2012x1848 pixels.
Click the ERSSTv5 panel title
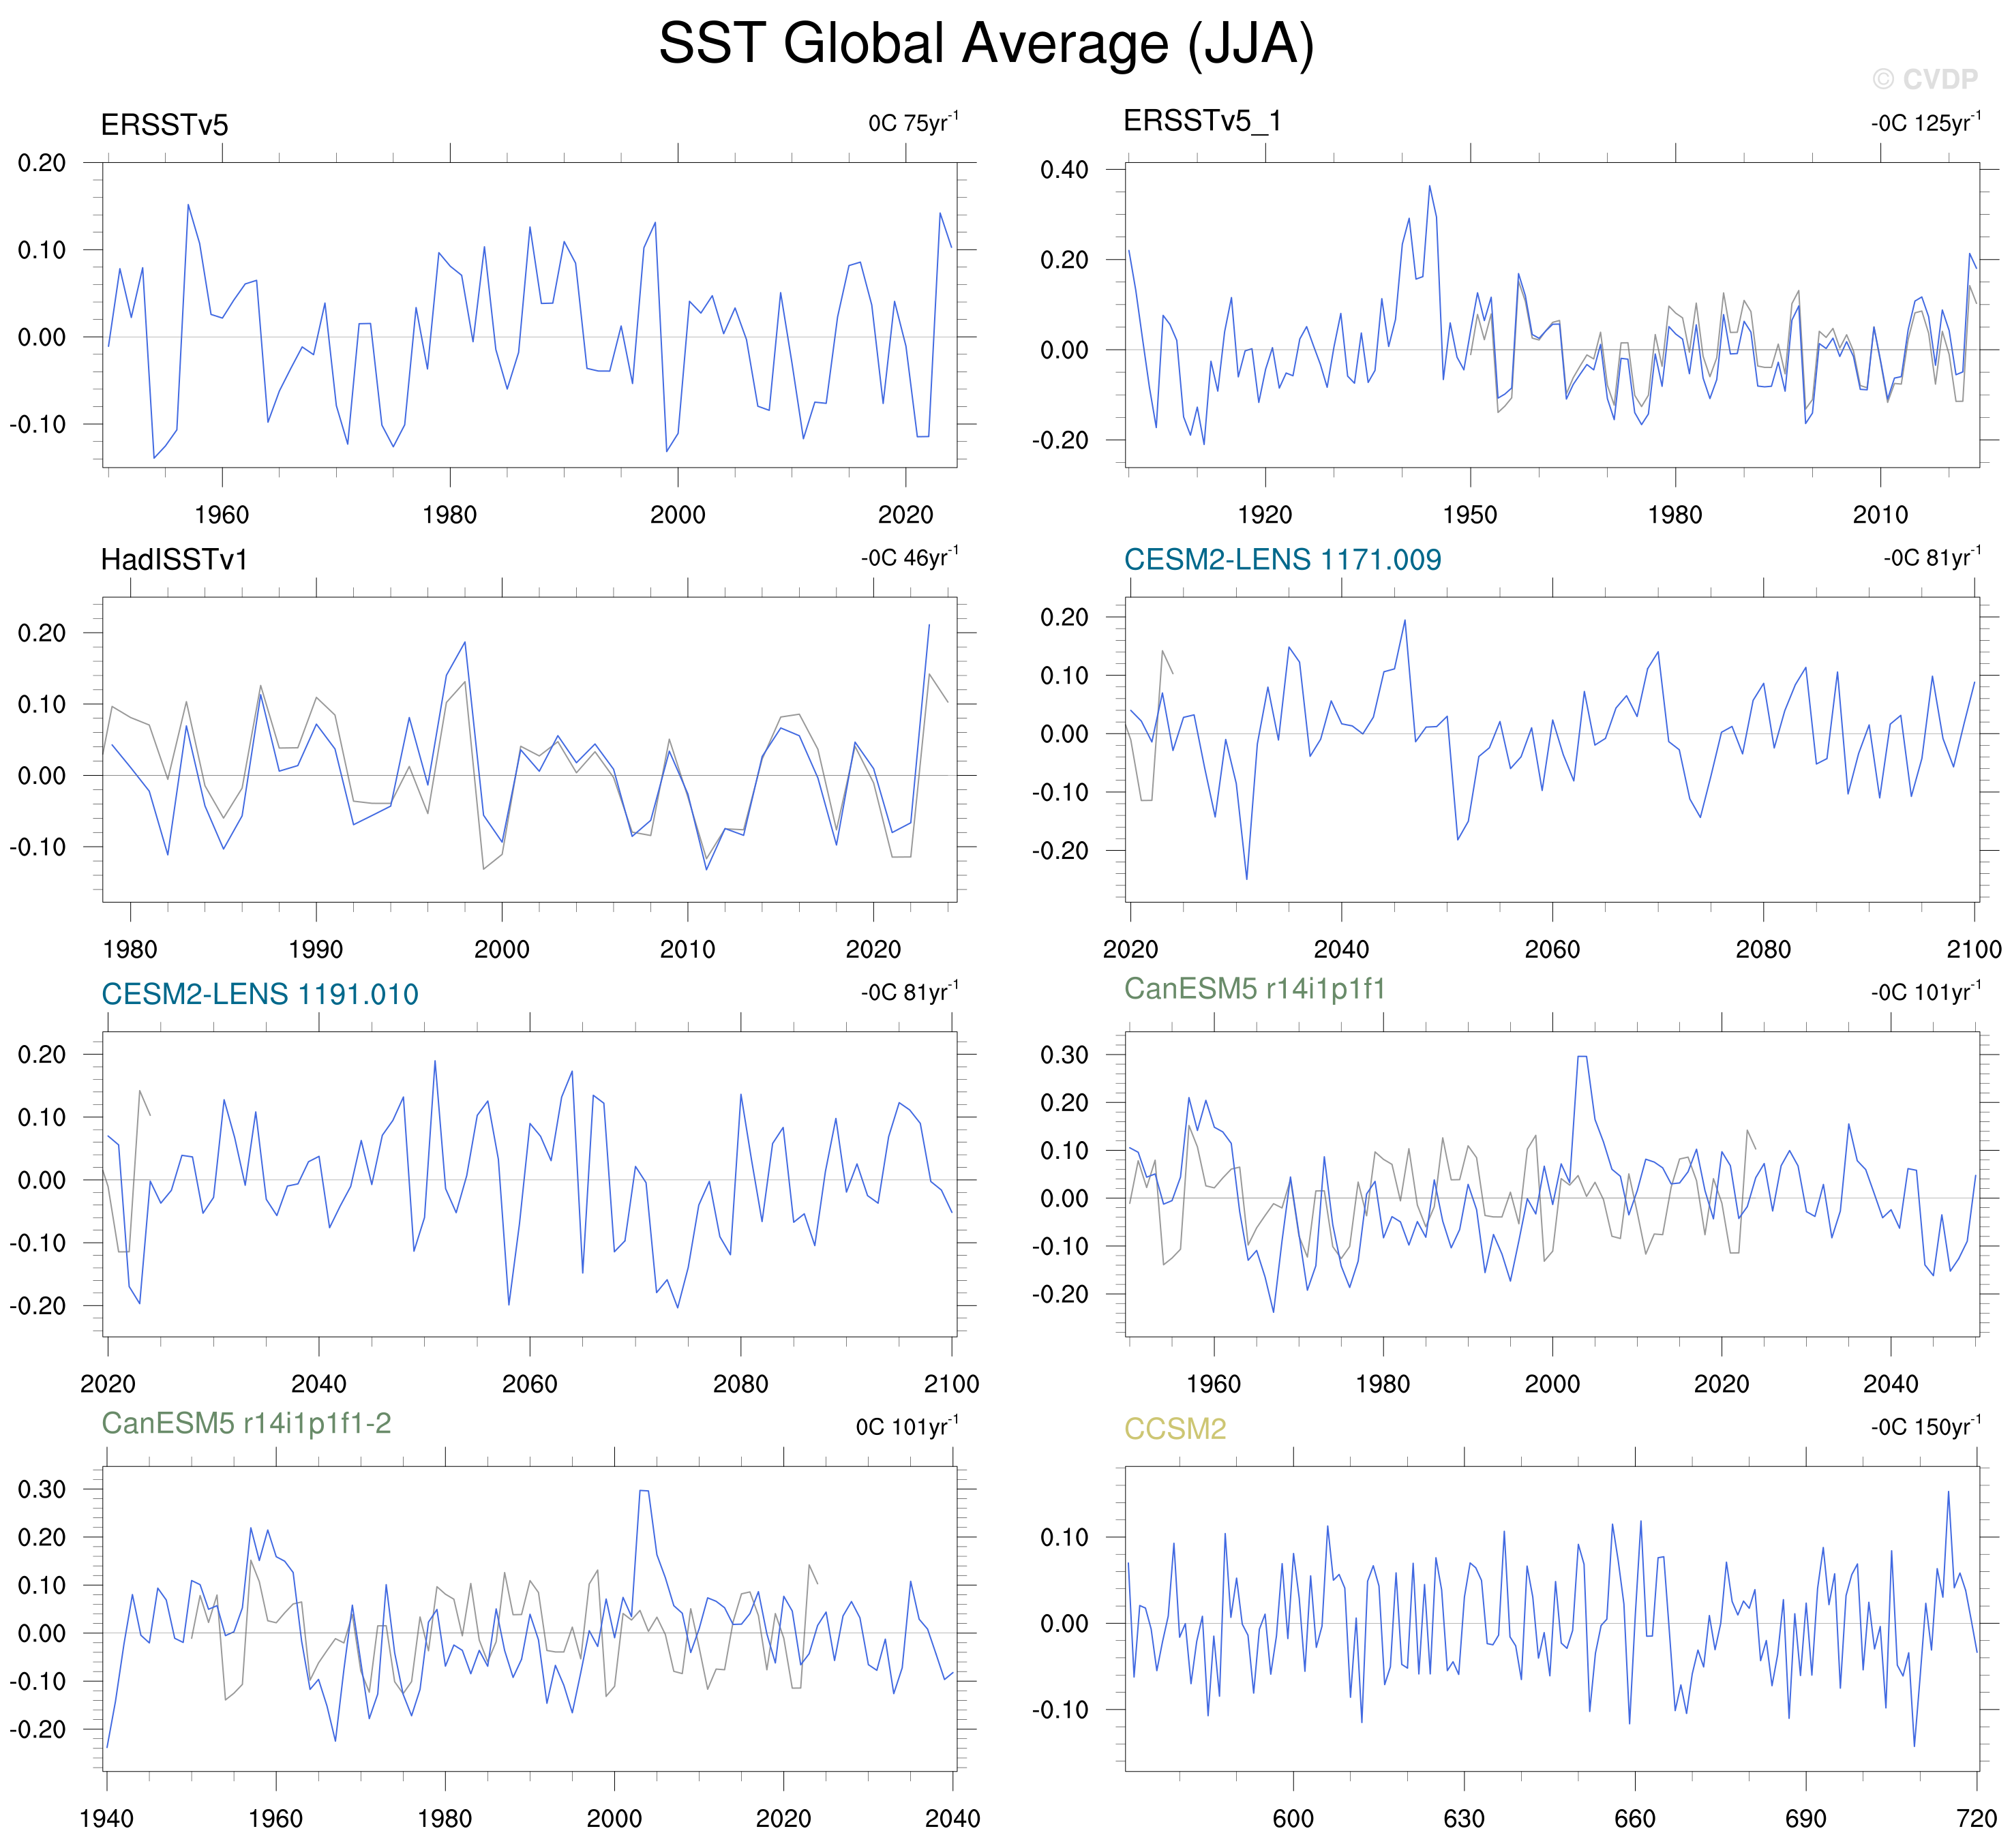[x=164, y=125]
